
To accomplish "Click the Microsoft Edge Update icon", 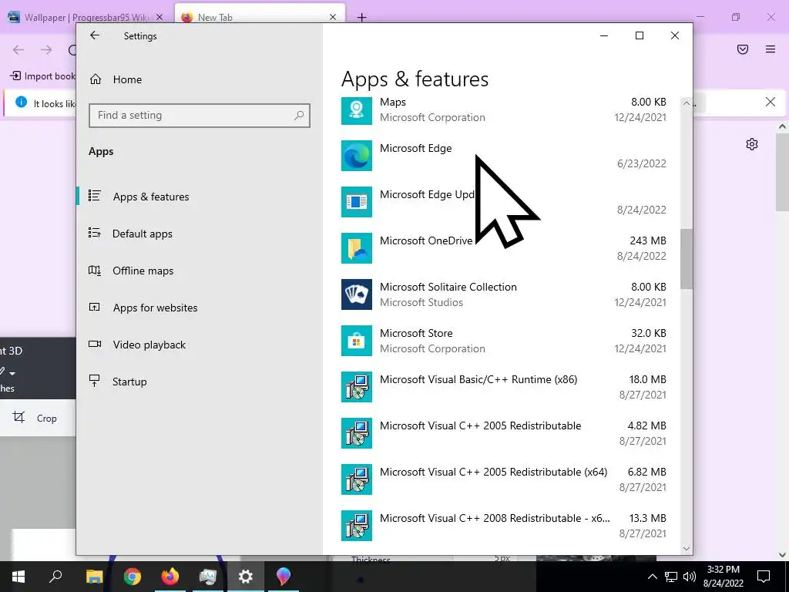I will click(357, 202).
